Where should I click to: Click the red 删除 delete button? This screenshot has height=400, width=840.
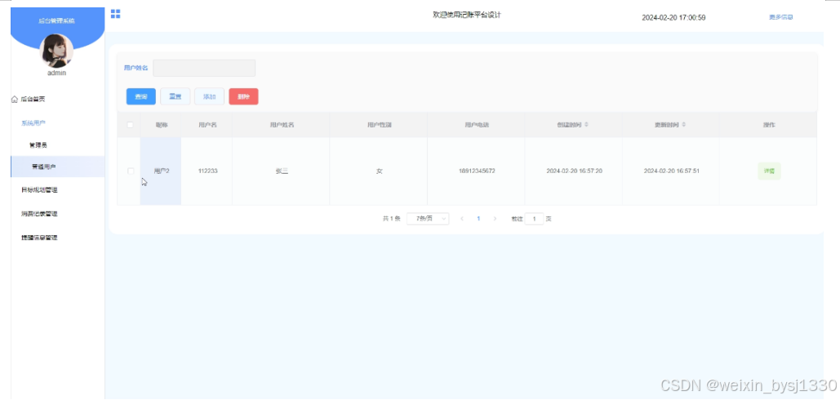[244, 96]
